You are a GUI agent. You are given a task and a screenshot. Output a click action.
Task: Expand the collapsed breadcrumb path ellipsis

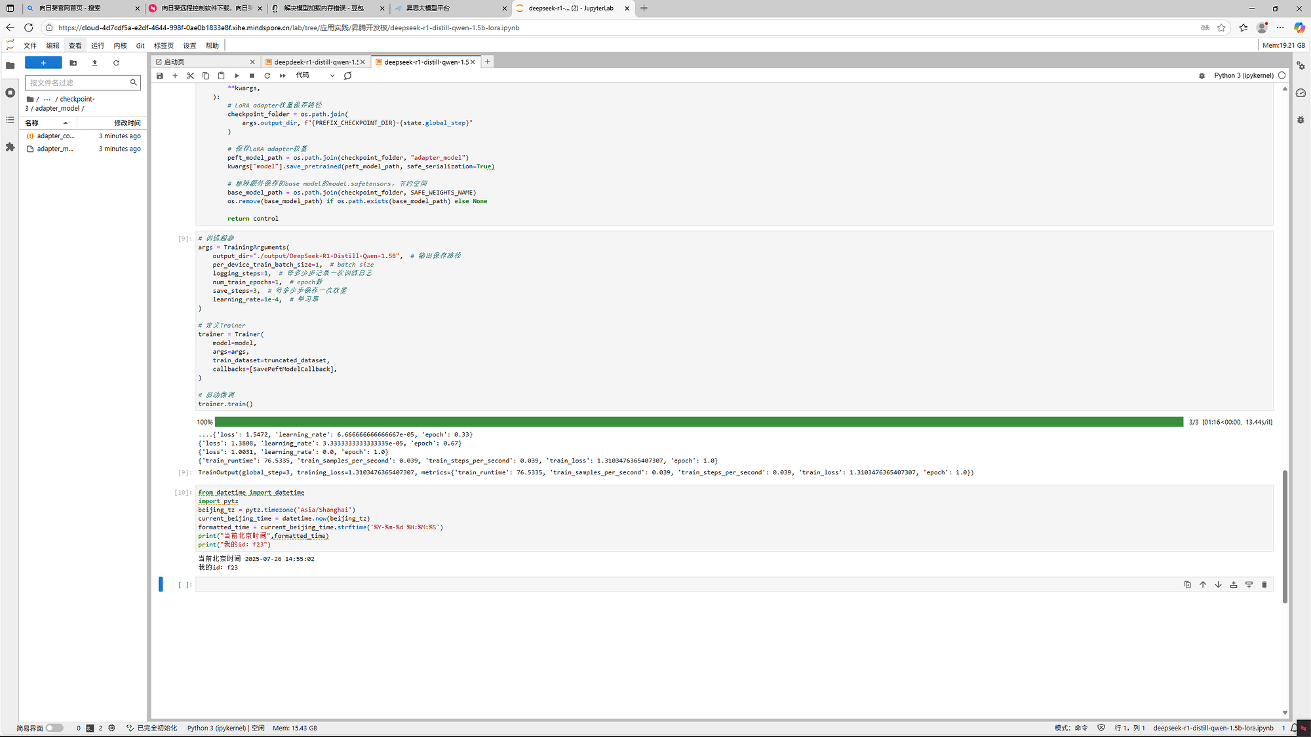click(47, 100)
